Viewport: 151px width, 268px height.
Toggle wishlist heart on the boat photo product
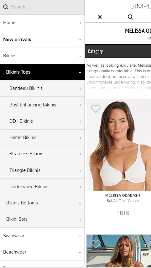tap(96, 244)
